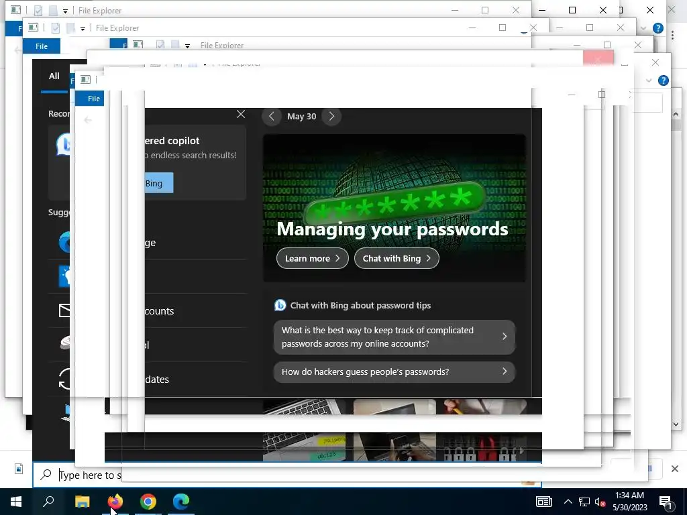
Task: Open the News and interests taskbar icon
Action: click(543, 502)
